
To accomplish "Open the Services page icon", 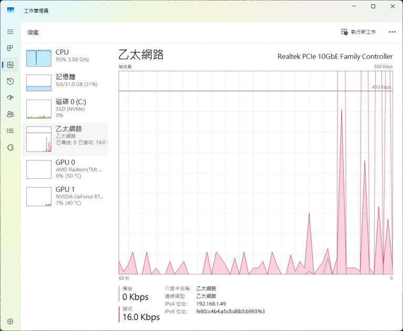I will 10,147.
